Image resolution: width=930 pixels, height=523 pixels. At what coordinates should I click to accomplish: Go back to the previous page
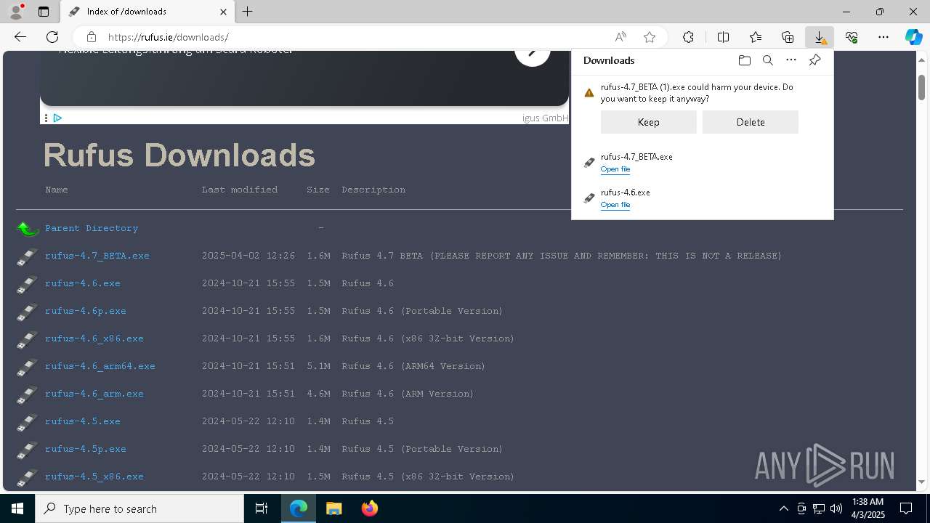20,37
